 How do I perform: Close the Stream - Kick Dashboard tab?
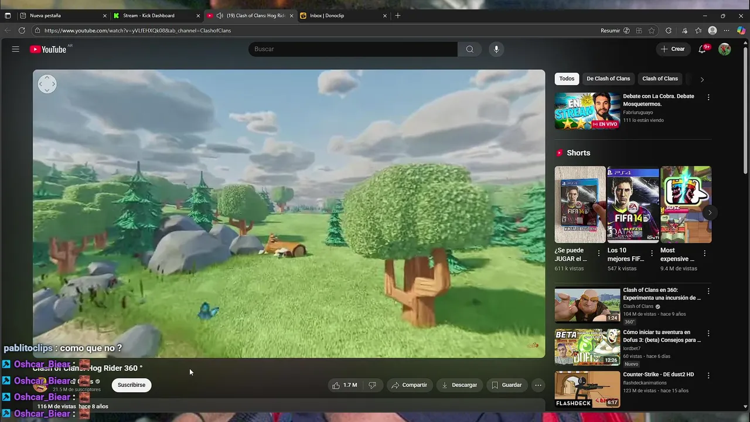[198, 16]
